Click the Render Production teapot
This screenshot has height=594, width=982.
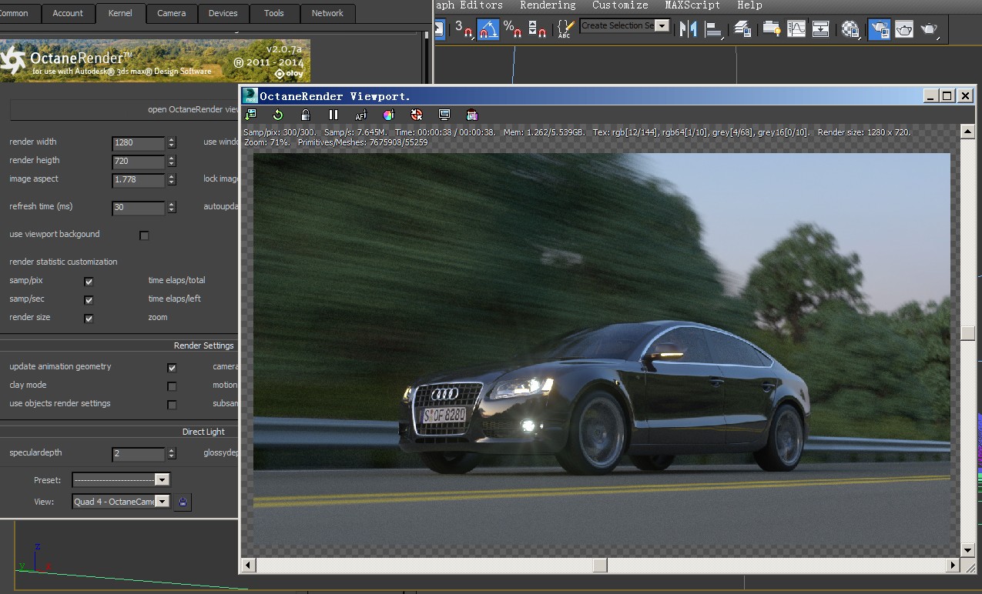click(x=930, y=29)
